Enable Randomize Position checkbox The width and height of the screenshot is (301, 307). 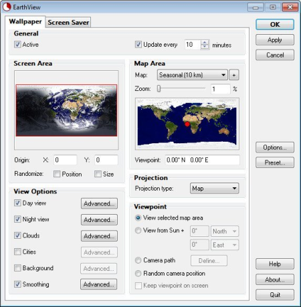click(57, 174)
